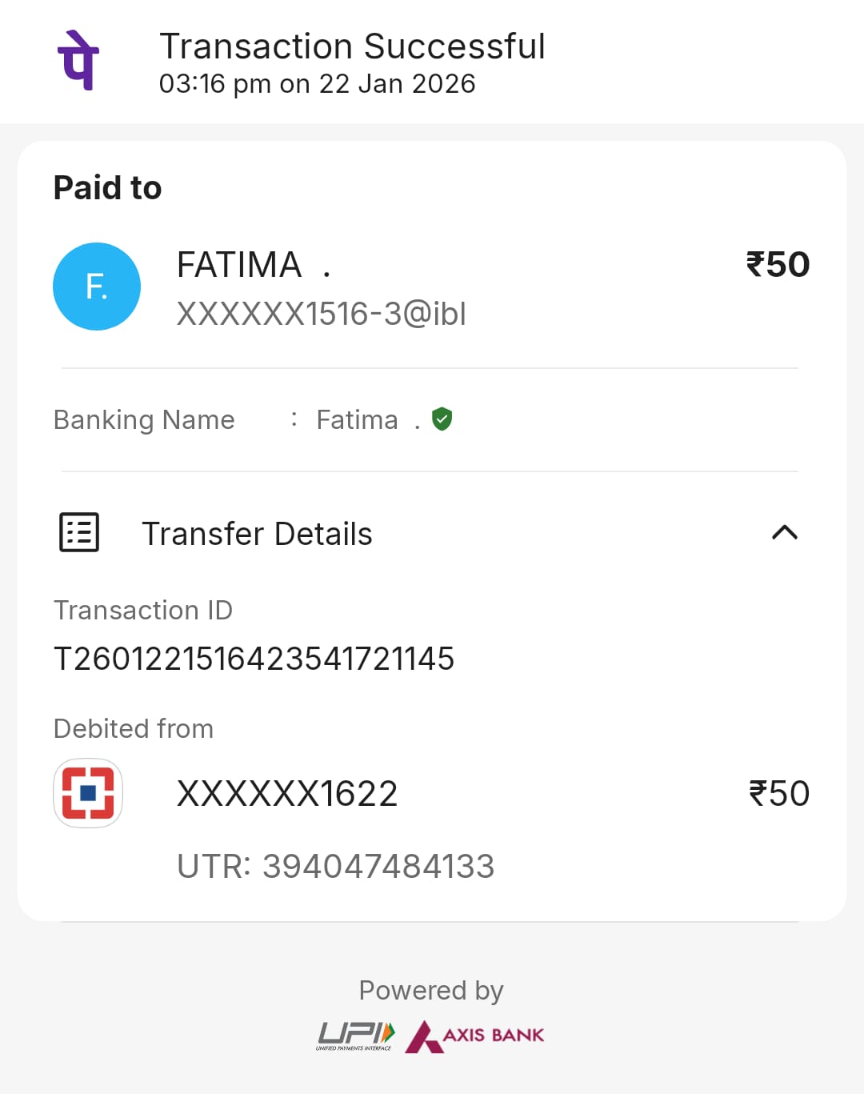Screen dimensions: 864x1094
Task: Tap the transaction date and time
Action: click(317, 84)
